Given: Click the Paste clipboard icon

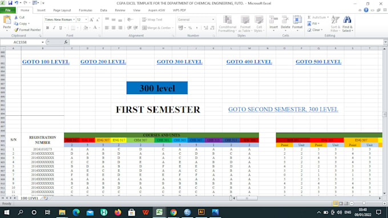Looking at the screenshot, I should (7, 20).
